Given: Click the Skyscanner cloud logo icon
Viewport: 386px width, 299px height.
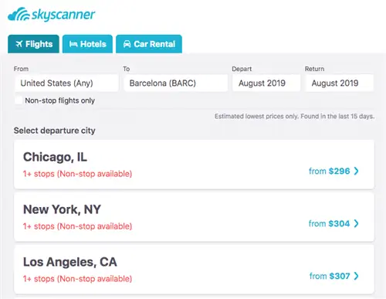Looking at the screenshot, I should (x=19, y=15).
